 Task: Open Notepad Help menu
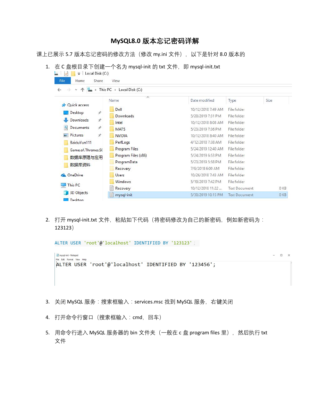click(84, 260)
